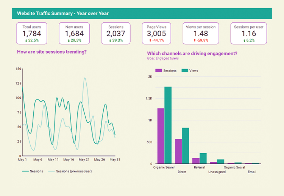Click the Direct channel teal Views bar
The image size is (284, 196).
pyautogui.click(x=185, y=146)
